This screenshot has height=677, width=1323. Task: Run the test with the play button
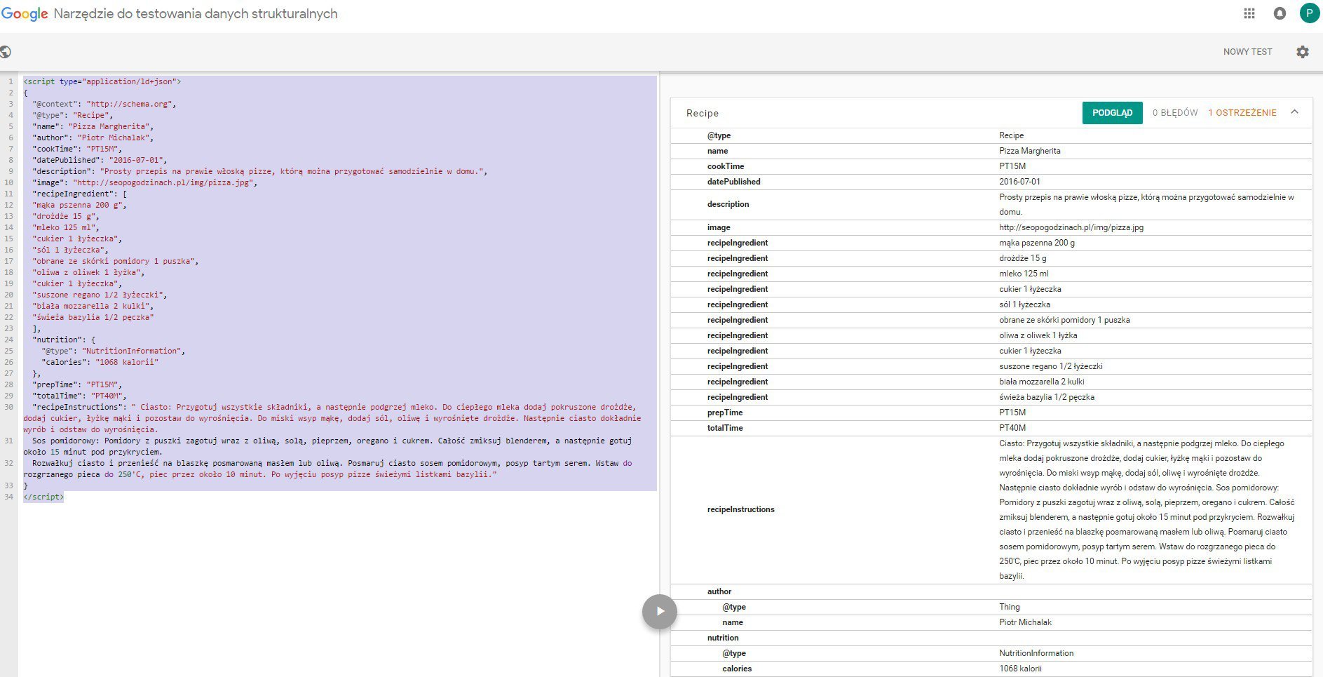coord(660,611)
